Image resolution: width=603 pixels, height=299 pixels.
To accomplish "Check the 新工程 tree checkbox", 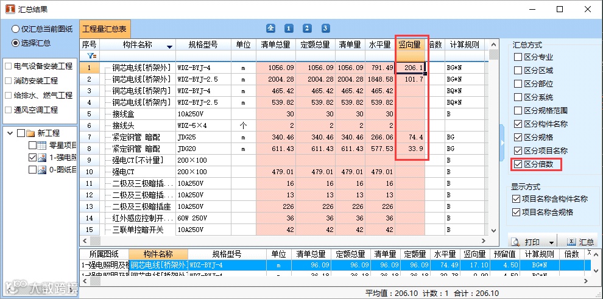I will (21, 133).
